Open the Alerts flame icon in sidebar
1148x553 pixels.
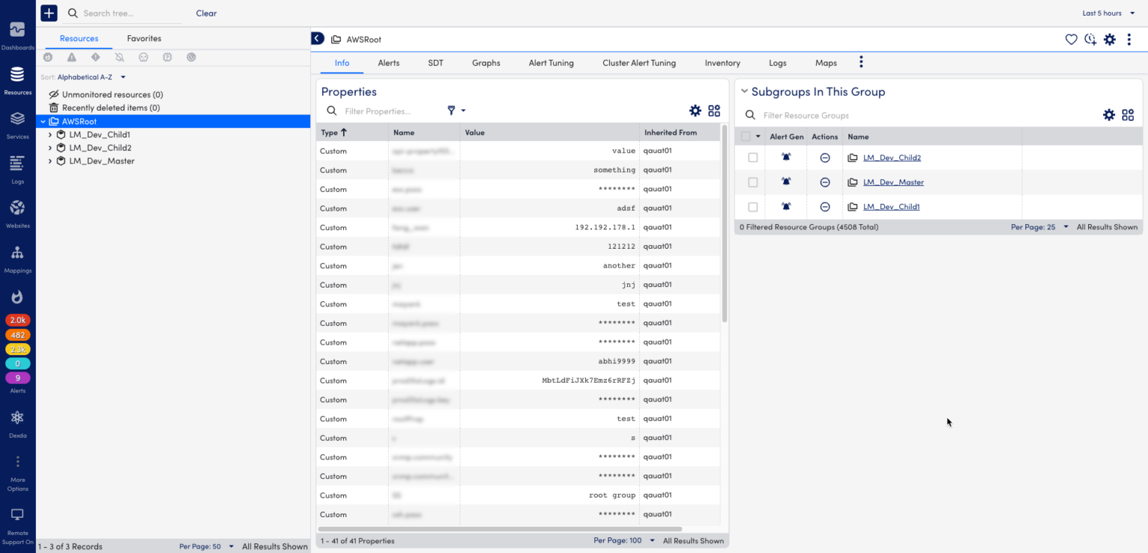coord(18,297)
